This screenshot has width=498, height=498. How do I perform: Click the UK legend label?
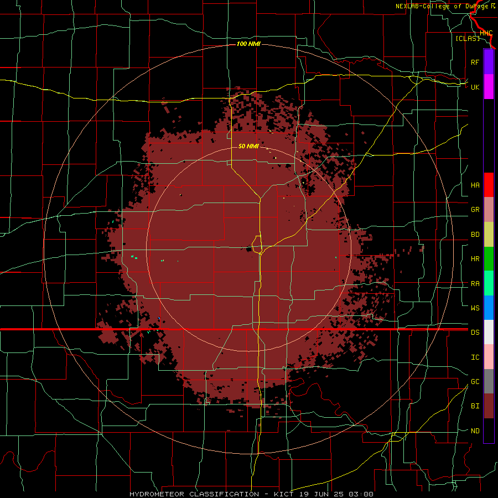tap(475, 87)
